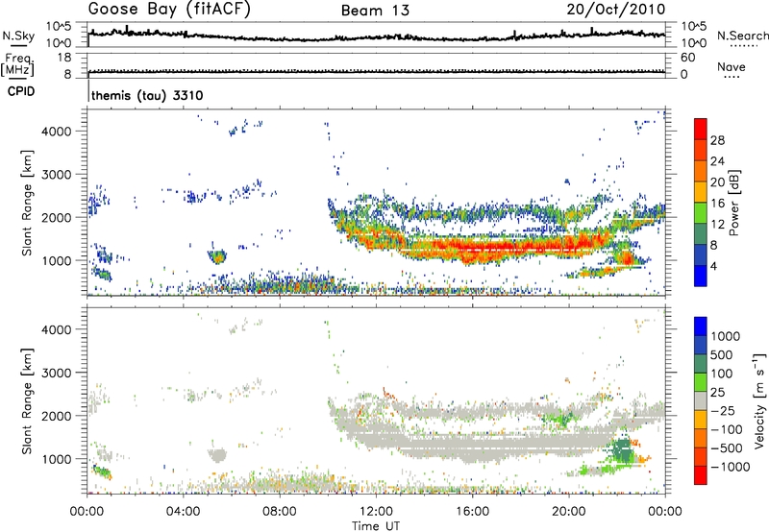The width and height of the screenshot is (769, 532).
Task: Click the 'Nave' legend label
Action: [732, 67]
